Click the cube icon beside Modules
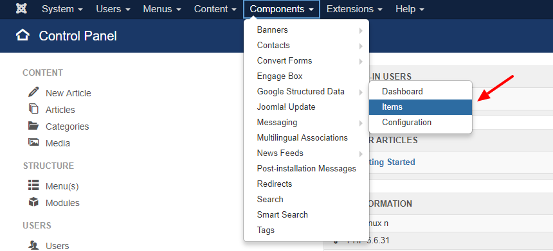Viewport: 553px width, 251px height. pos(33,202)
